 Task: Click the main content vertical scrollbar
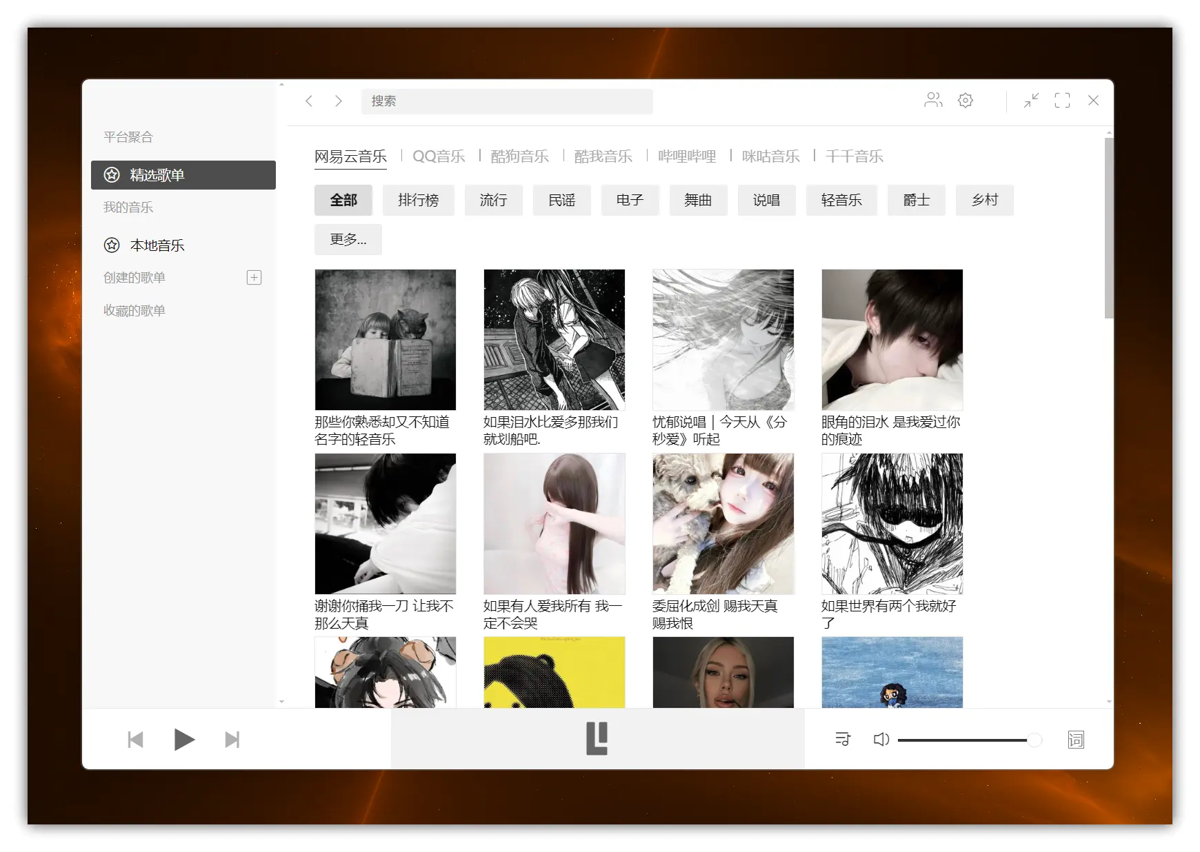click(1109, 228)
